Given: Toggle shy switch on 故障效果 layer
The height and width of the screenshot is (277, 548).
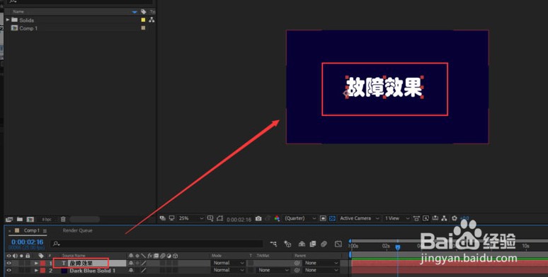Looking at the screenshot, I should pos(131,263).
